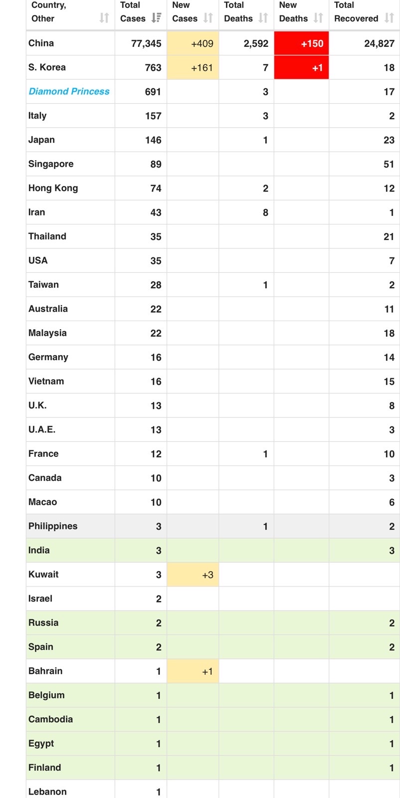Click China's total cases value 77,345
Image resolution: width=400 pixels, height=798 pixels.
(146, 43)
